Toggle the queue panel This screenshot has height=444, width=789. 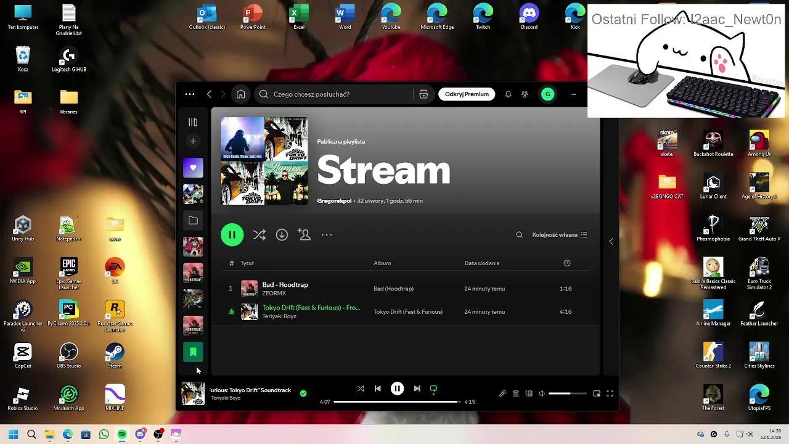click(516, 393)
